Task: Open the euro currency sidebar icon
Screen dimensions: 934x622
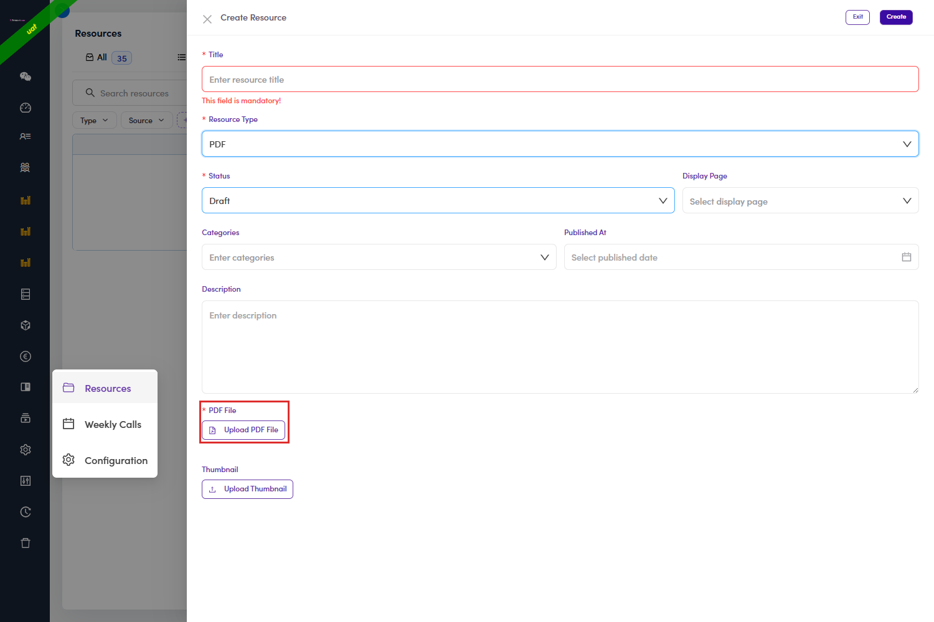Action: (26, 356)
